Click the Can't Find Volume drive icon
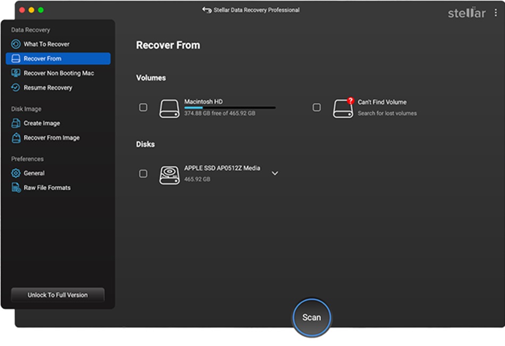Viewport: 505px width, 346px height. coord(343,108)
